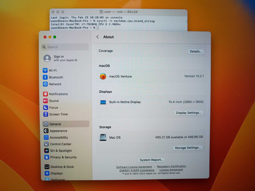Open Software License Agreement link
The width and height of the screenshot is (255, 191).
click(134, 167)
